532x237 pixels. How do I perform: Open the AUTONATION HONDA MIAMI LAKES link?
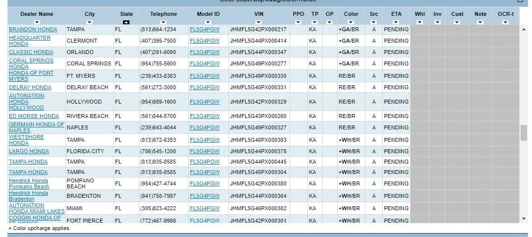point(37,208)
